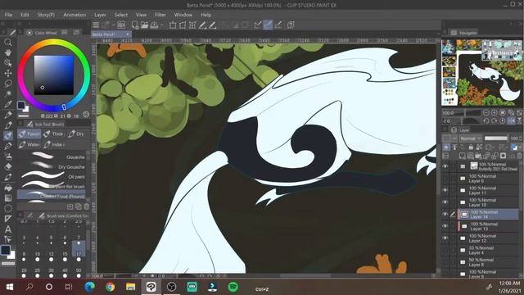The width and height of the screenshot is (524, 295).
Task: Select the Eraser tool in toolbox
Action: 8,166
